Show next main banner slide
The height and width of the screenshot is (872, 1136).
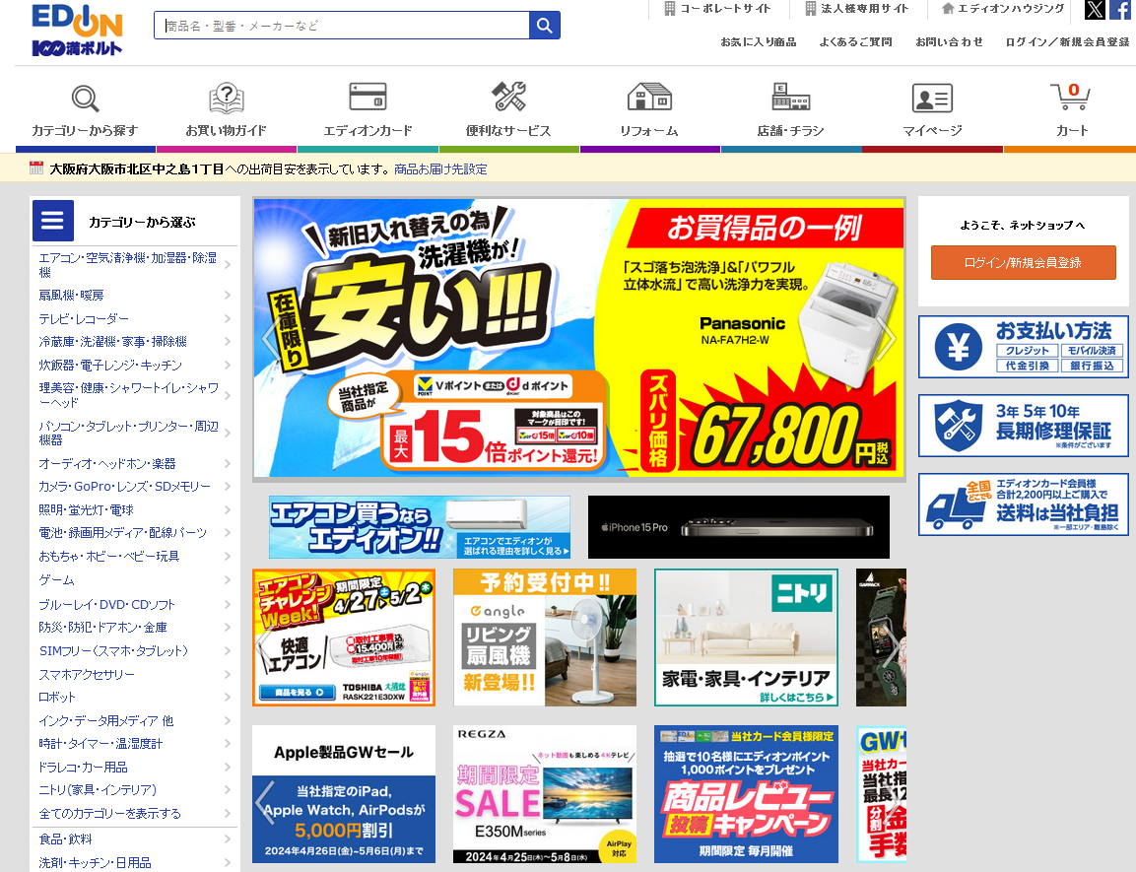(888, 338)
